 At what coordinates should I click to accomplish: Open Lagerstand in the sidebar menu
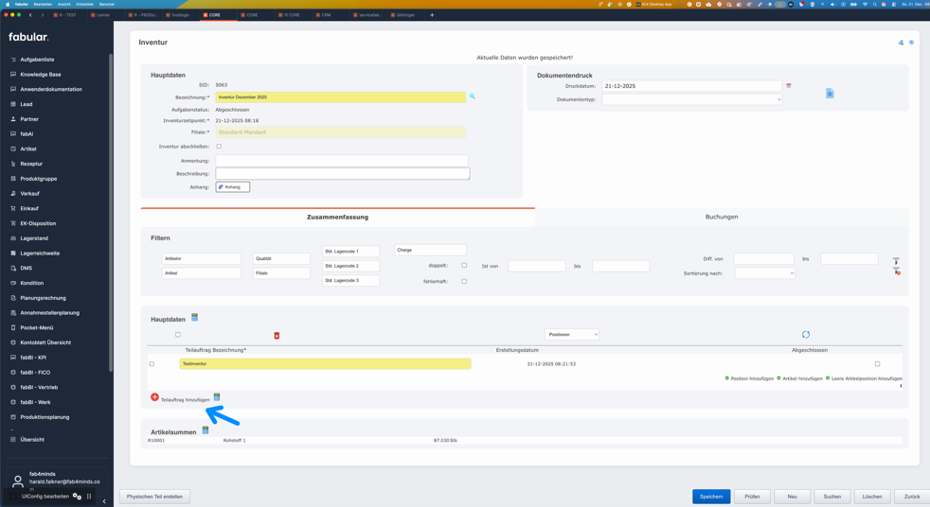[34, 238]
